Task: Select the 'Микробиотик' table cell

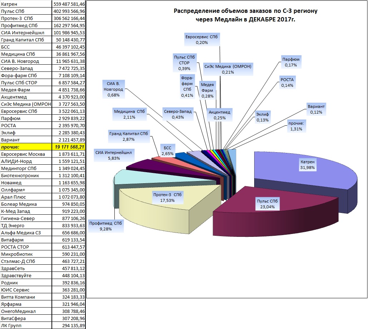Action: [x=26, y=254]
